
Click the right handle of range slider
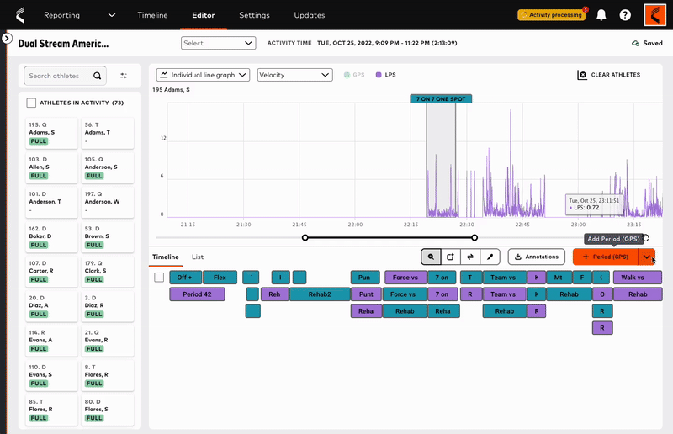[474, 237]
